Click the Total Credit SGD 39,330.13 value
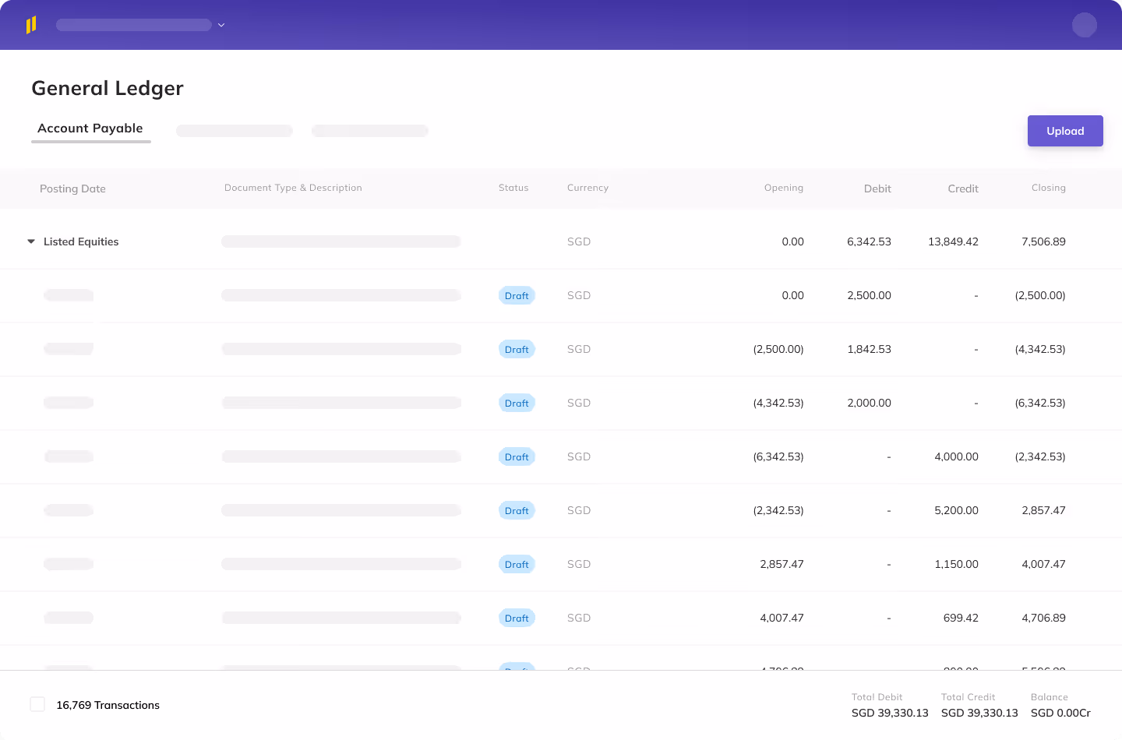 pyautogui.click(x=979, y=713)
